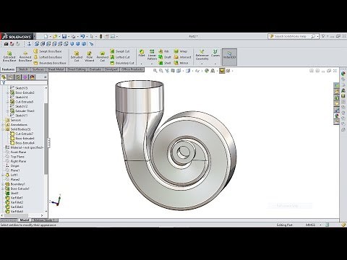
Task: Select Swept Cut feature
Action: tap(120, 51)
